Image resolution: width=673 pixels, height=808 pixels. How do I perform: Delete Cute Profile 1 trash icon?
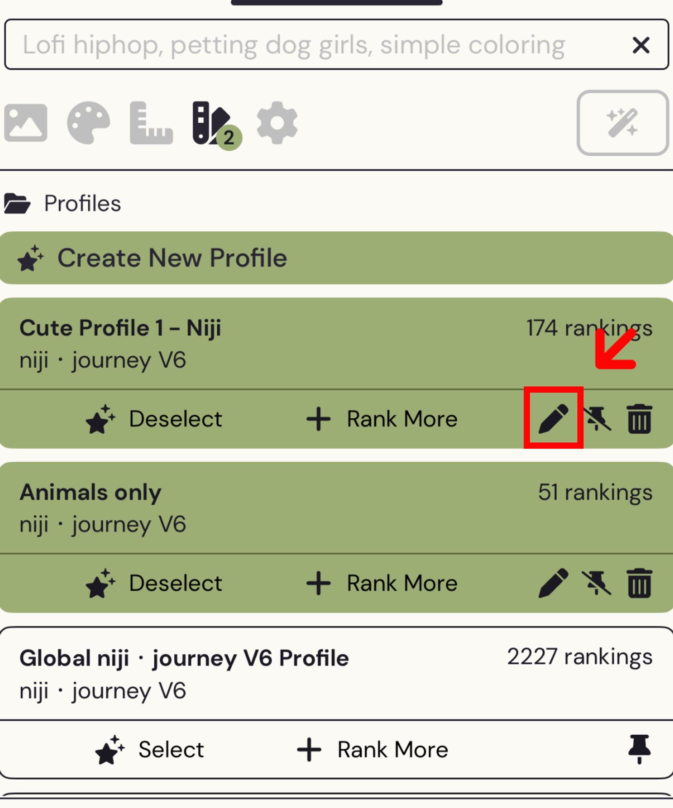pyautogui.click(x=639, y=419)
